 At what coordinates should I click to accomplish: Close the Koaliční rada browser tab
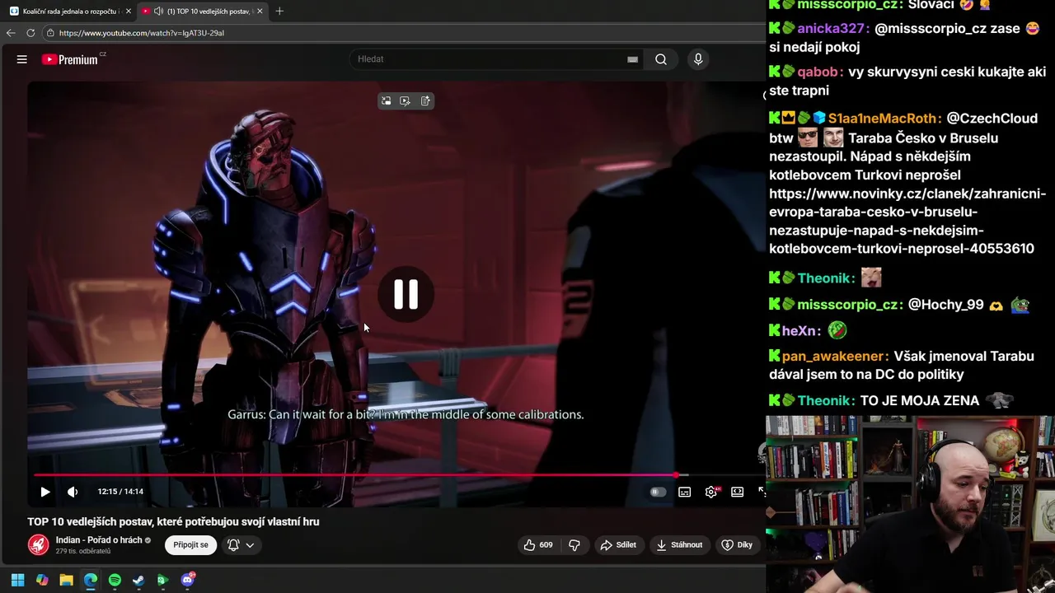click(x=129, y=12)
